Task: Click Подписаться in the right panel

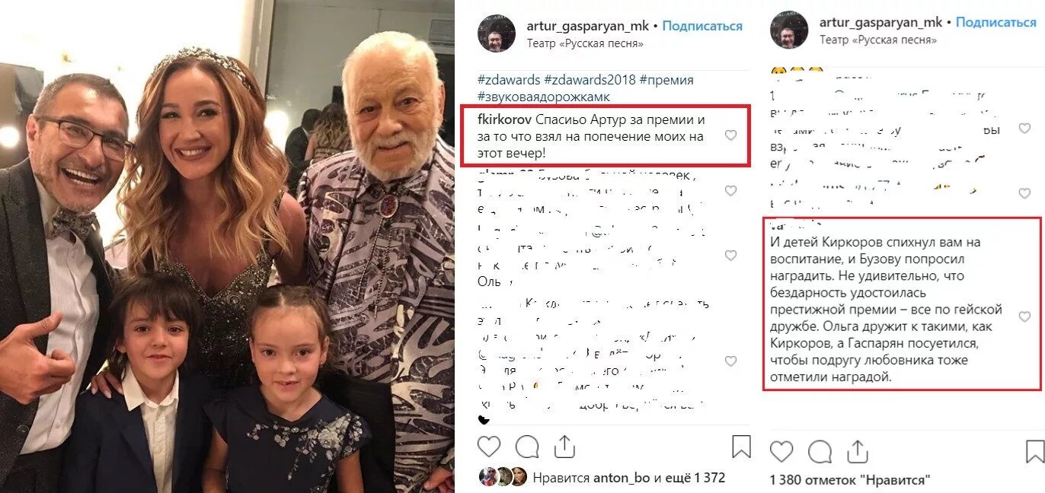Action: (996, 22)
